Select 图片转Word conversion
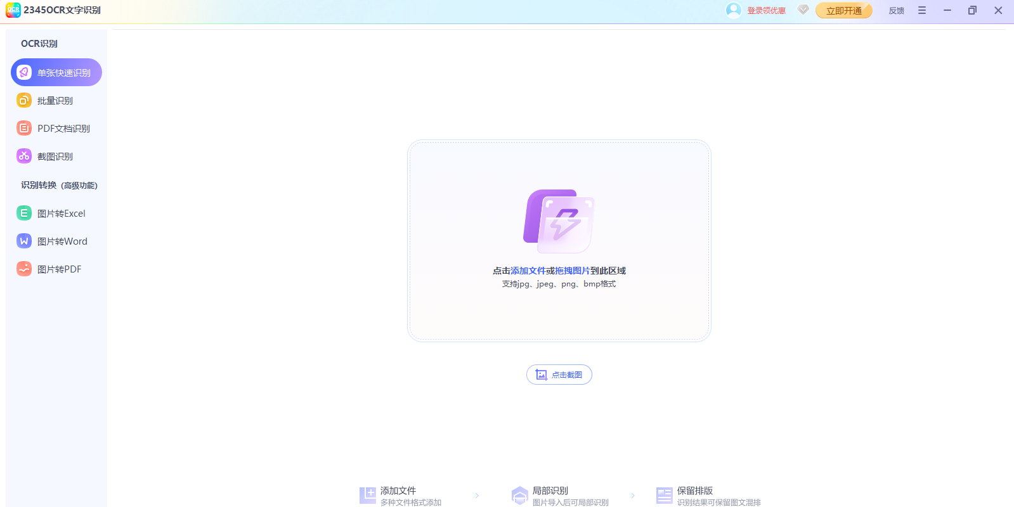The image size is (1014, 507). coord(62,241)
